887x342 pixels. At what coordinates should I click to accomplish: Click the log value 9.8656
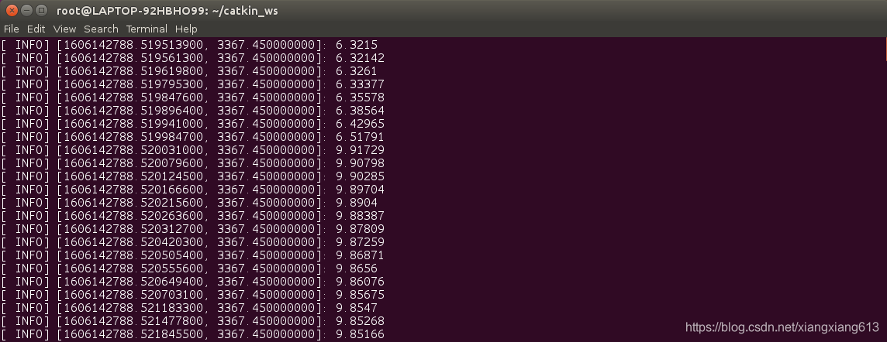[x=357, y=268]
